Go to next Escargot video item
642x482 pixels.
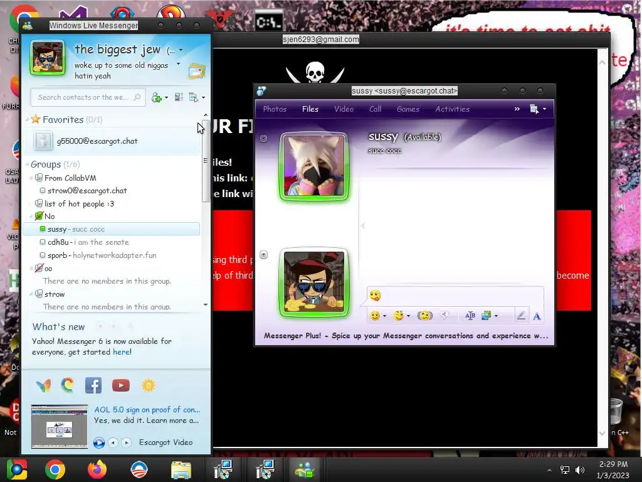[x=127, y=442]
